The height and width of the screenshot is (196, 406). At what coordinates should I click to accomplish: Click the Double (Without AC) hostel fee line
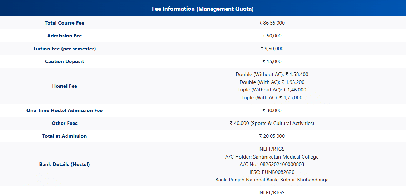[x=272, y=75]
